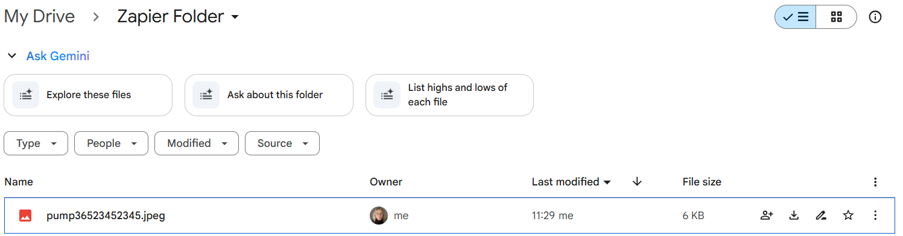Image resolution: width=903 pixels, height=236 pixels.
Task: Open the Type filter dropdown
Action: tap(36, 143)
